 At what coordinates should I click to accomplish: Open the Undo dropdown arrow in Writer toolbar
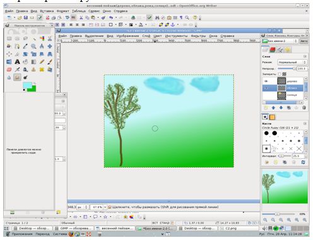(116, 18)
